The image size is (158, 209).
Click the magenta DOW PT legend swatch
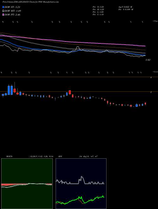point(3,15)
